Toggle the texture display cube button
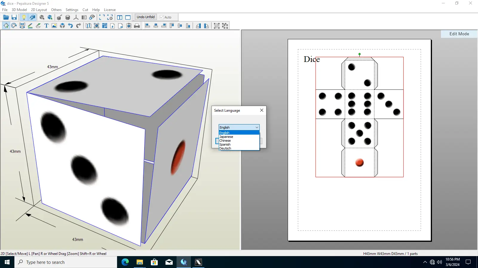Image resolution: width=478 pixels, height=268 pixels. (32, 17)
